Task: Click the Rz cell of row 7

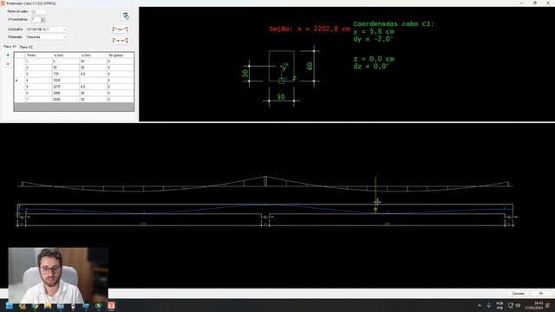Action: click(x=121, y=100)
